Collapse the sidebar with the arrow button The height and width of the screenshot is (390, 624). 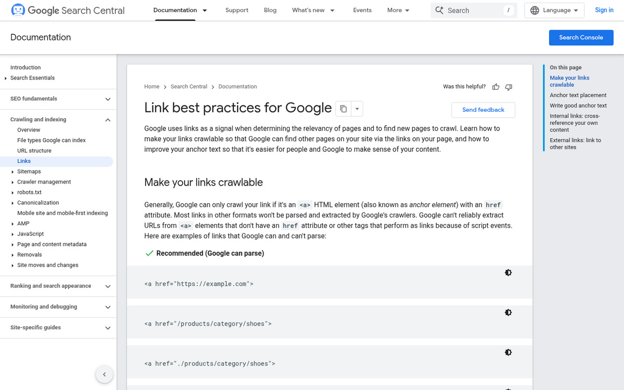(105, 374)
